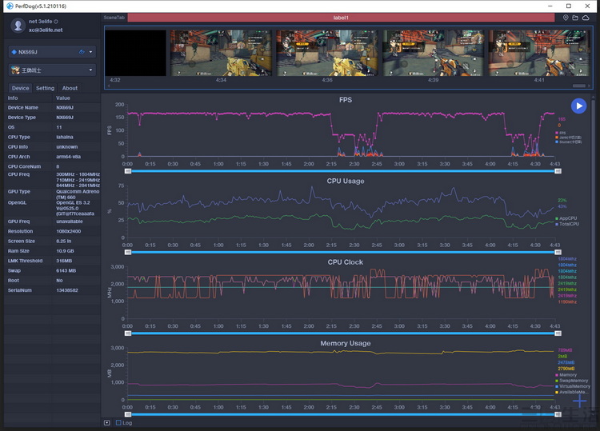Viewport: 600px width, 431px height.
Task: Toggle the FPS series legend entry
Action: click(561, 133)
